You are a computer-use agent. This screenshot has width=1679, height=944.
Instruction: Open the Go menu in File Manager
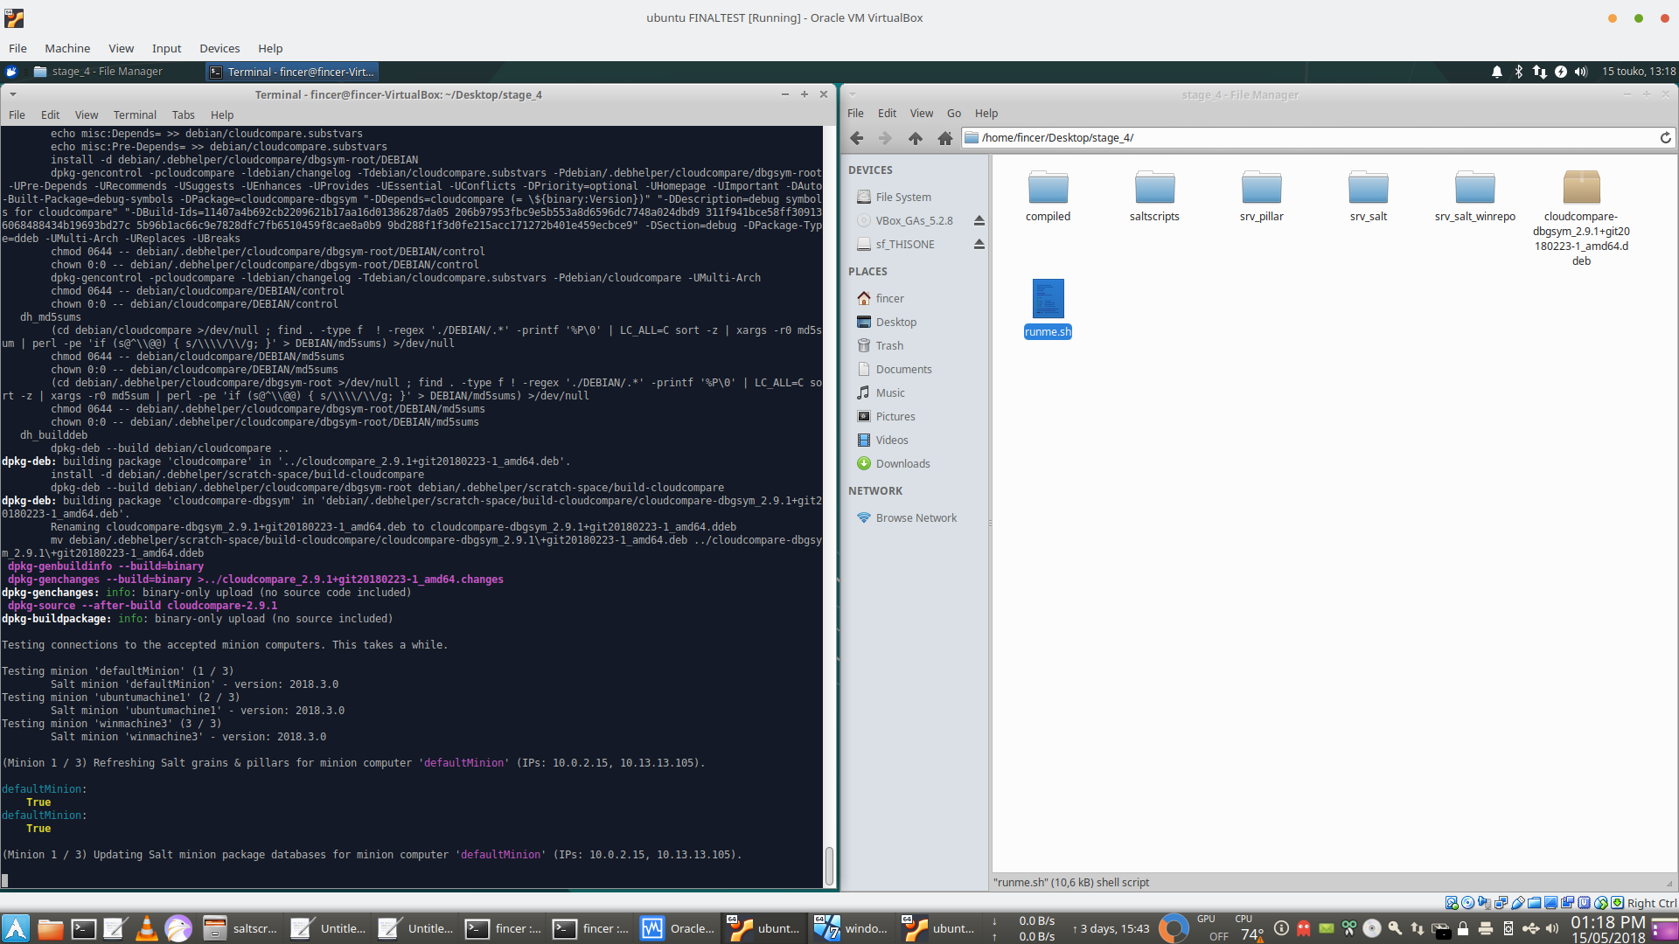pyautogui.click(x=953, y=114)
